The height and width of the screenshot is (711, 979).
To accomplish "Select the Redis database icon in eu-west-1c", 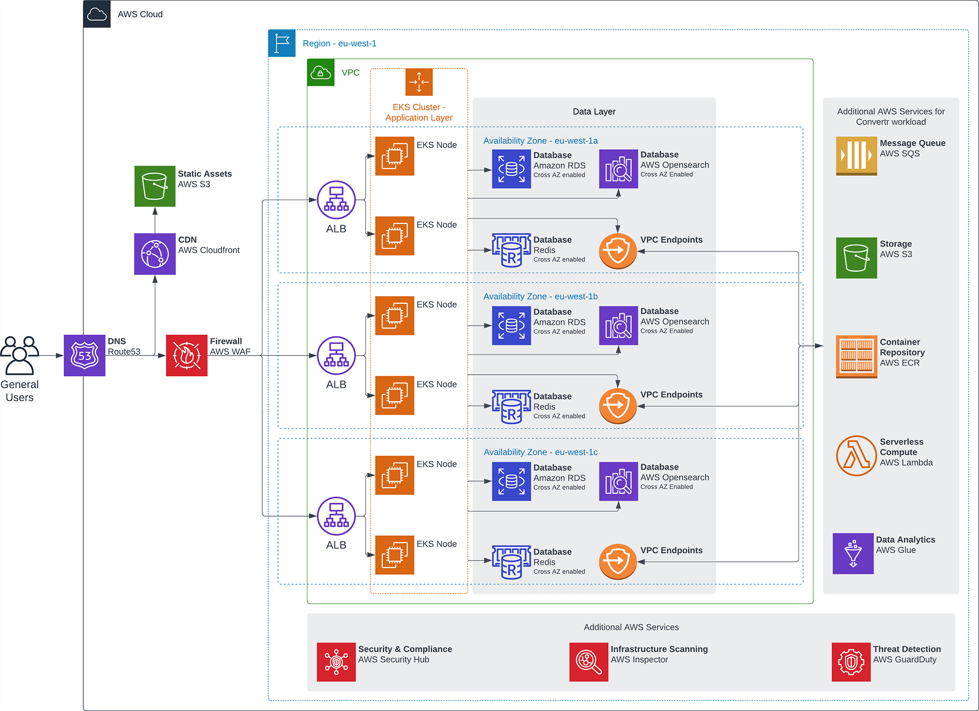I will click(x=512, y=563).
